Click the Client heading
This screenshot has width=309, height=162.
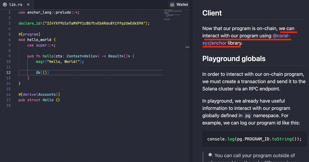click(212, 13)
